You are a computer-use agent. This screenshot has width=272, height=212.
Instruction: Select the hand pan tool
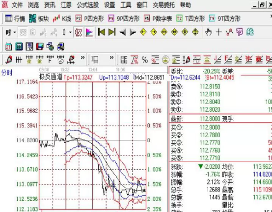click(208, 32)
